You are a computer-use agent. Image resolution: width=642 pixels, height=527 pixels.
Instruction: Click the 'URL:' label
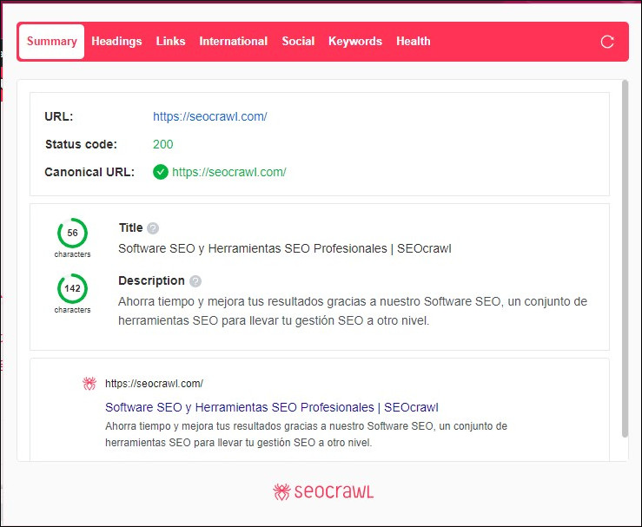pyautogui.click(x=59, y=116)
